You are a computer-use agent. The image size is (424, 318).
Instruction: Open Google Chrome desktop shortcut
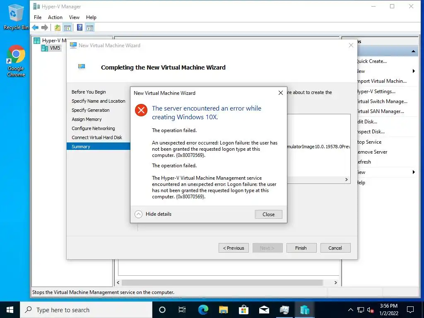click(x=16, y=61)
